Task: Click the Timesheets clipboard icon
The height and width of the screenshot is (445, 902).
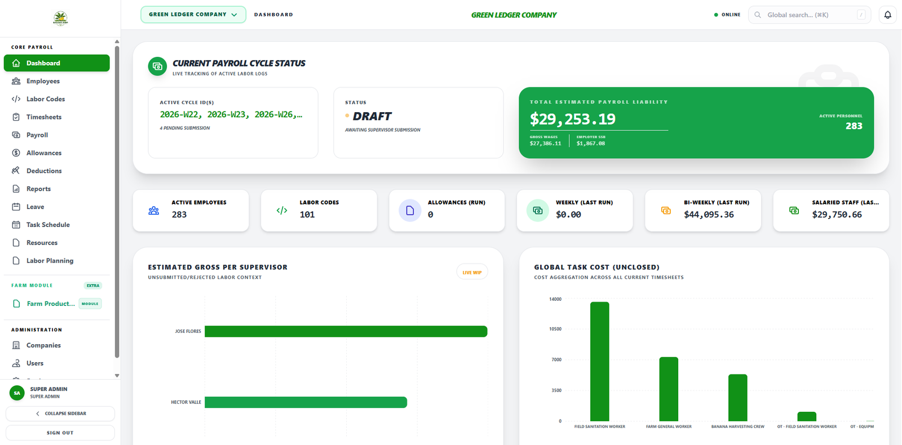Action: coord(16,117)
